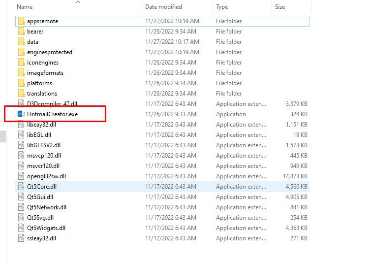
Task: Click the 11/27/2022 10:17 AM date
Action: [172, 42]
